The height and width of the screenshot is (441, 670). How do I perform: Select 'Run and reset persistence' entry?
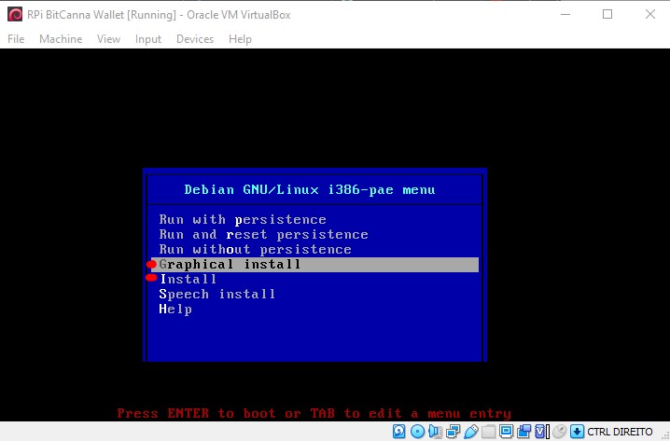[314, 234]
